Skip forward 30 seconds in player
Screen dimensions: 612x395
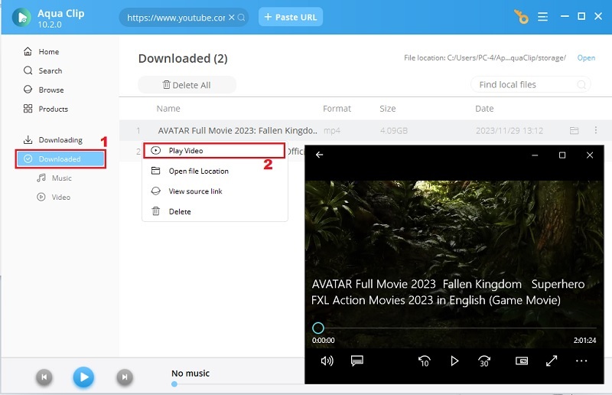pyautogui.click(x=484, y=361)
